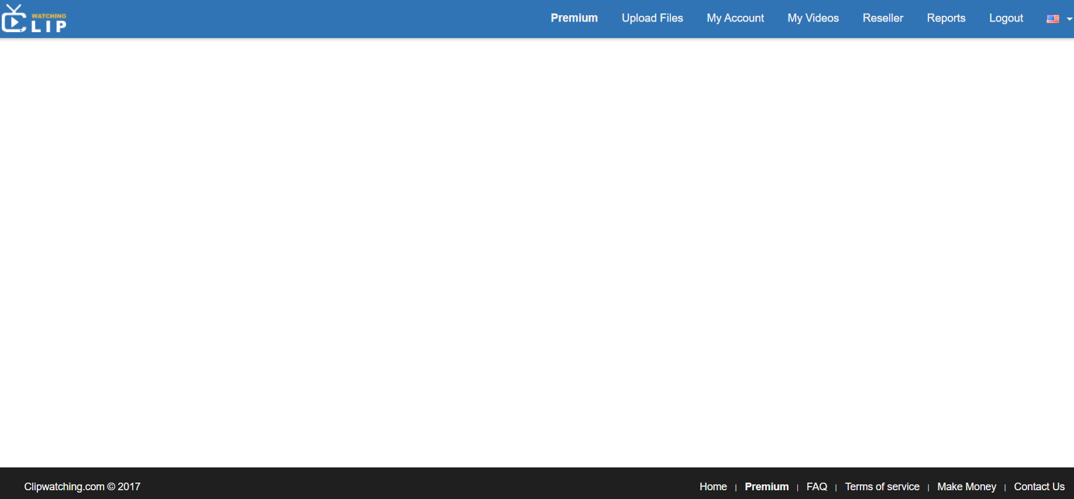1074x499 pixels.
Task: View the Reports section
Action: (x=946, y=18)
